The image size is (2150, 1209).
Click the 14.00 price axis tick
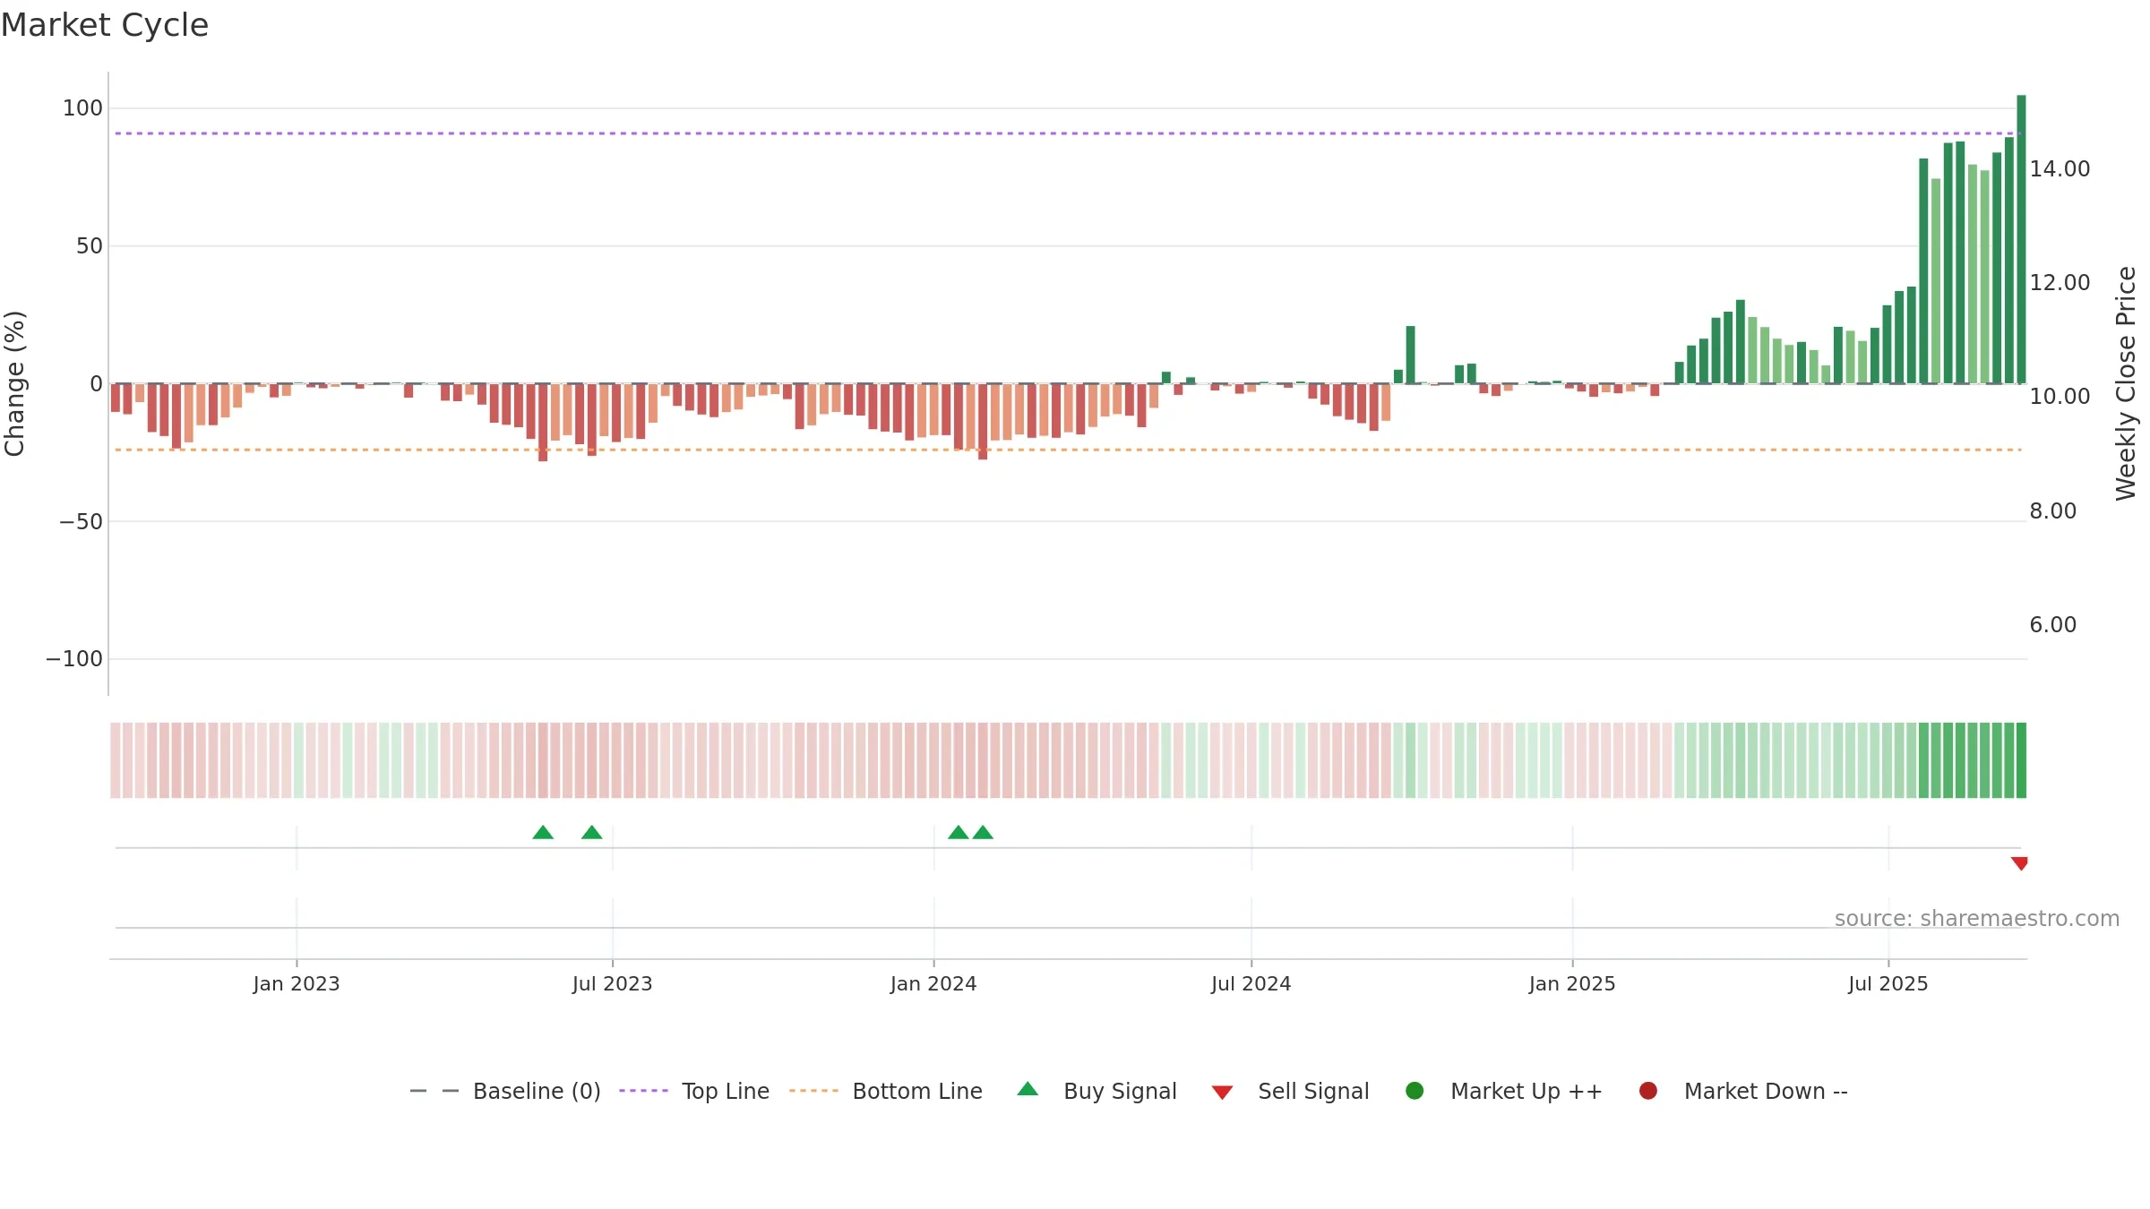[x=2060, y=168]
